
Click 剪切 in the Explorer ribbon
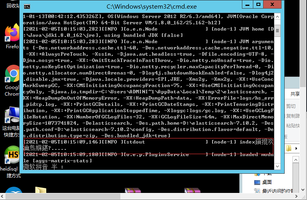tap(291, 106)
